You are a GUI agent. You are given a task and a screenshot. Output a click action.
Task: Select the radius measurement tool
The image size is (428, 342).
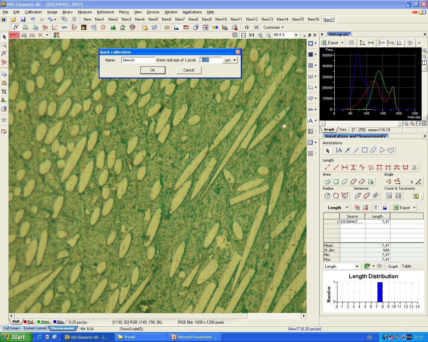[x=327, y=196]
